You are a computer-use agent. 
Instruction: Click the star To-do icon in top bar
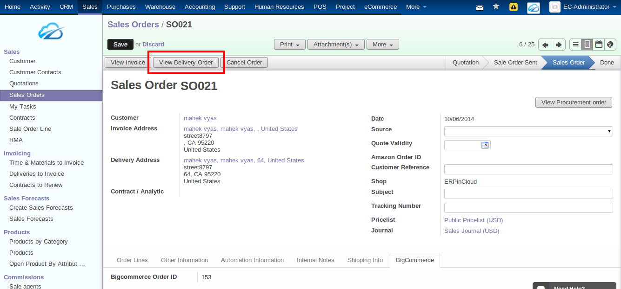coord(495,6)
